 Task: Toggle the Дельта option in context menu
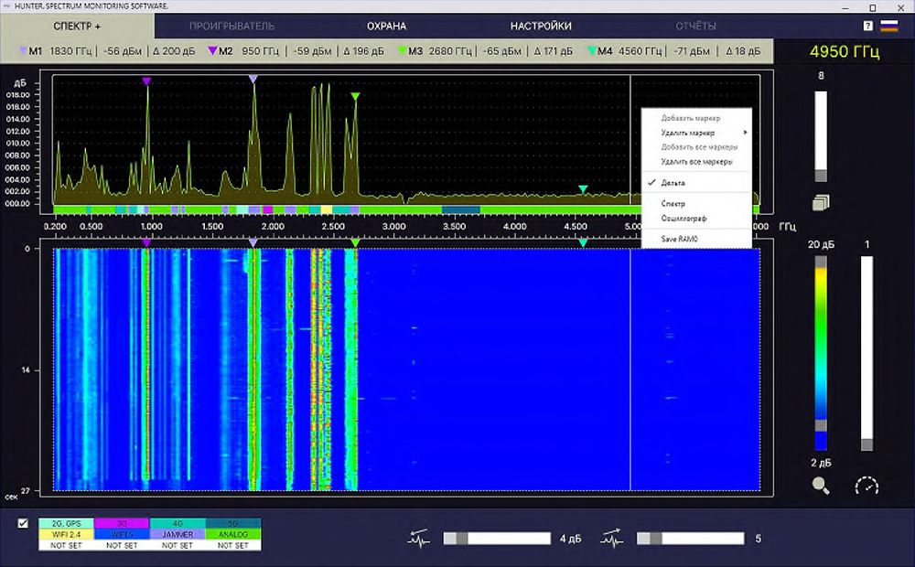click(673, 183)
